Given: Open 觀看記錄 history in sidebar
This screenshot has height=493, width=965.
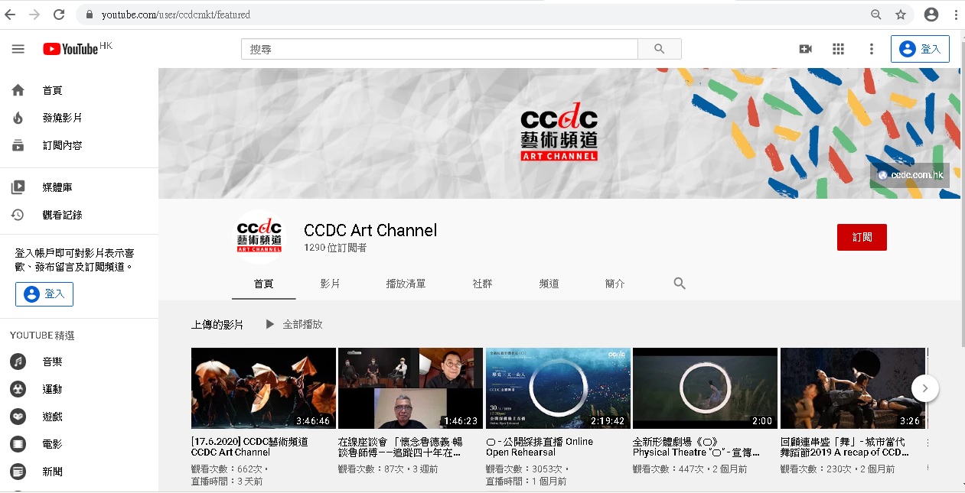Looking at the screenshot, I should coord(79,215).
